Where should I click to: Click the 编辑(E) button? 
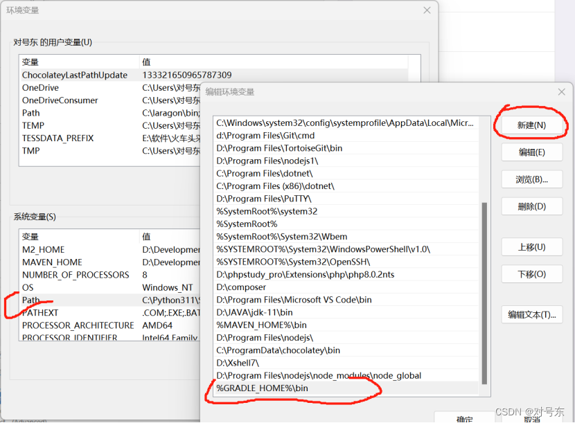(x=531, y=152)
